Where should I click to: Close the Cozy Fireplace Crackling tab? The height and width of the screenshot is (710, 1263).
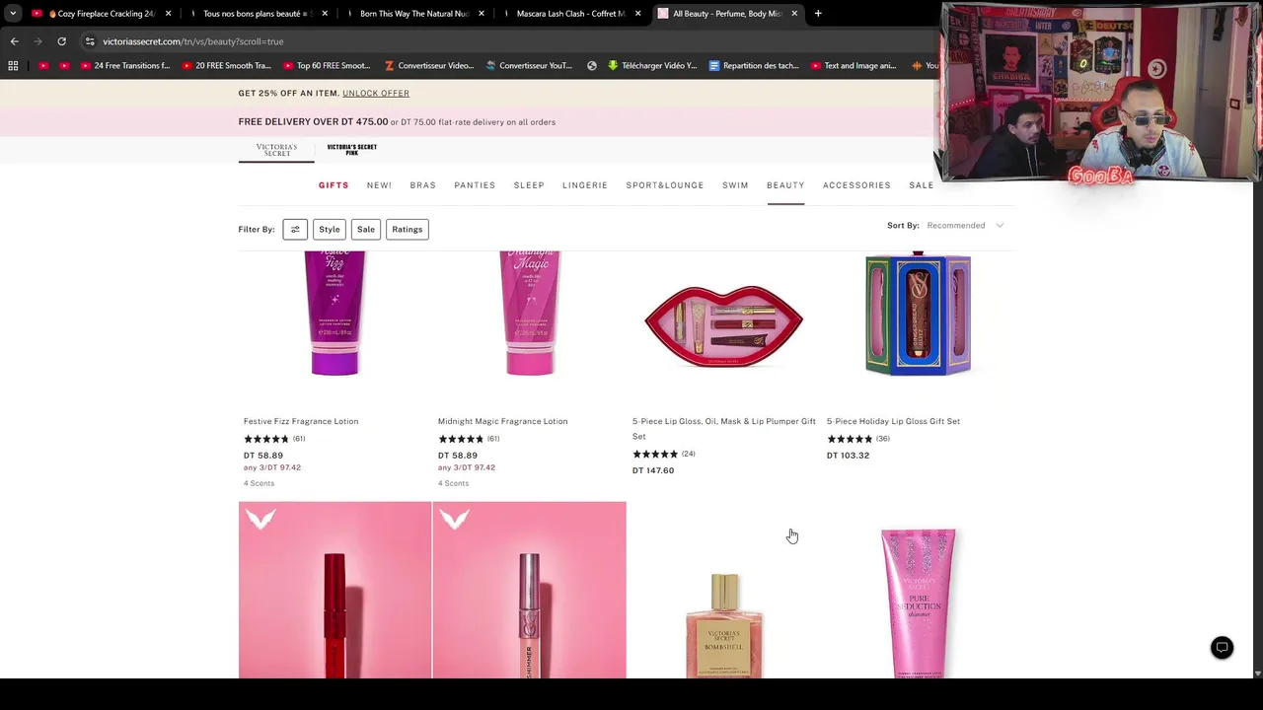click(x=168, y=14)
